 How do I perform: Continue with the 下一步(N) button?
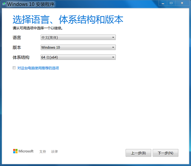click(x=165, y=153)
